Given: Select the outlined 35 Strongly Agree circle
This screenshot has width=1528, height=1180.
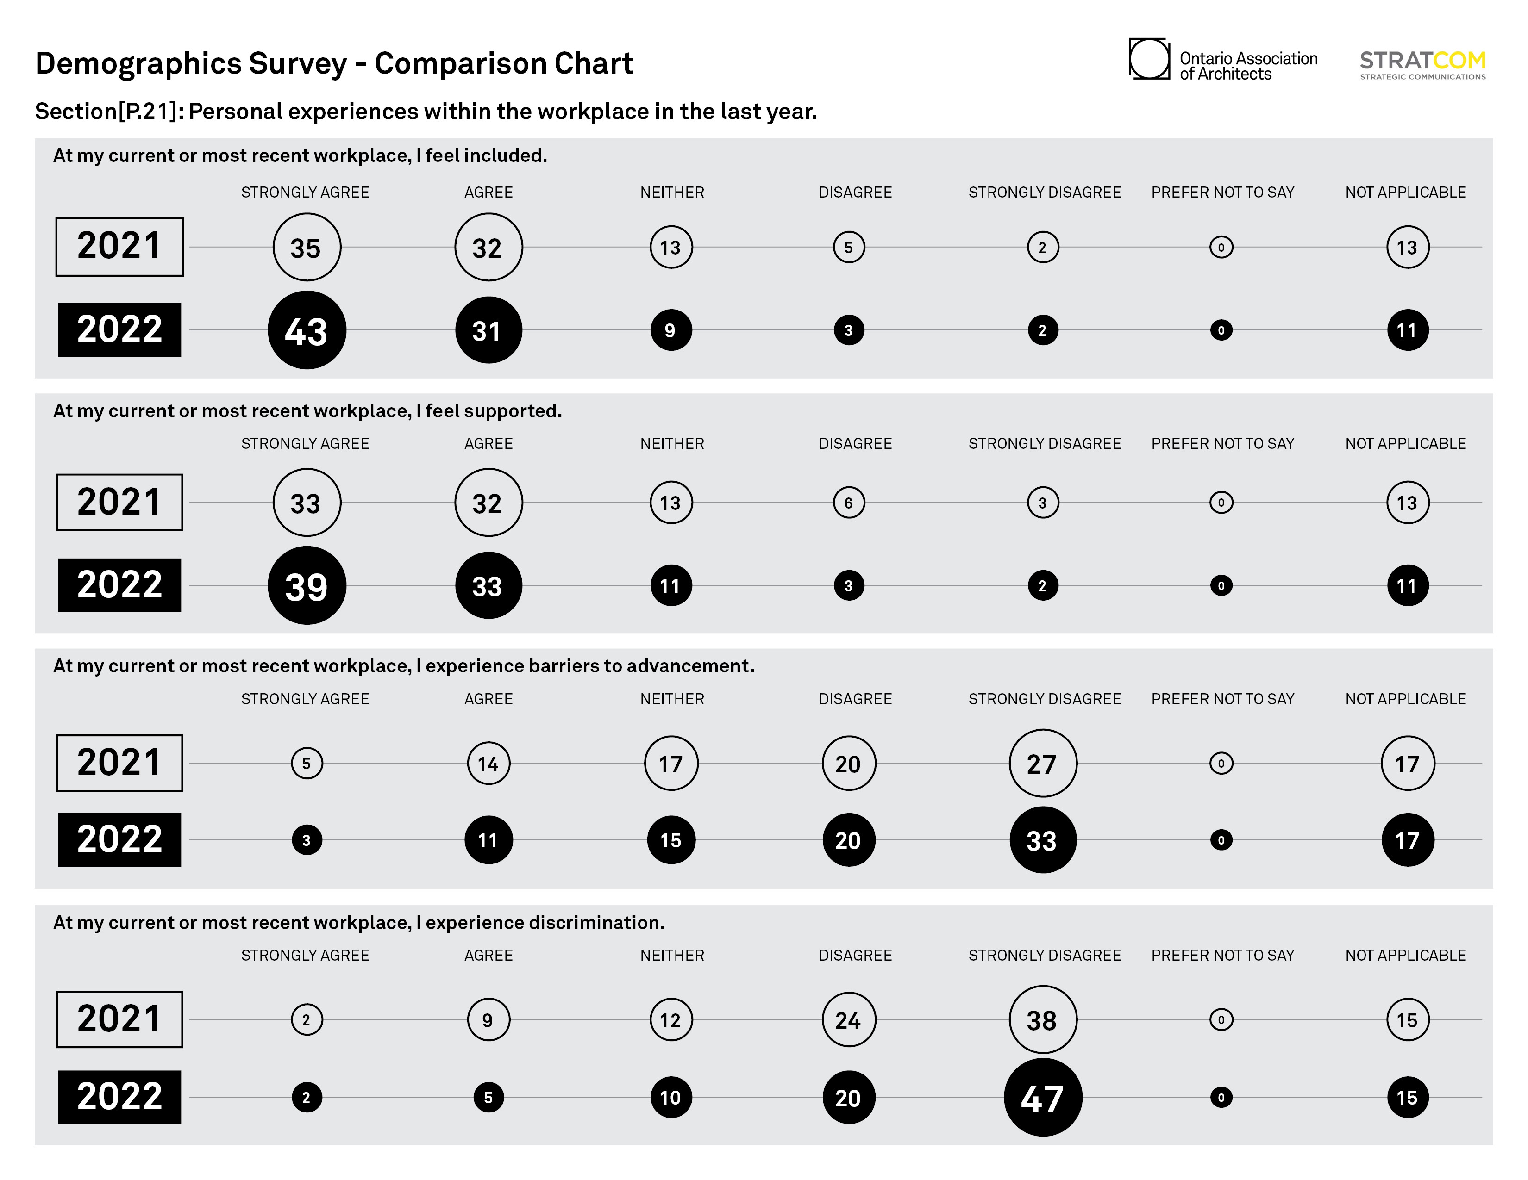Looking at the screenshot, I should pyautogui.click(x=307, y=247).
